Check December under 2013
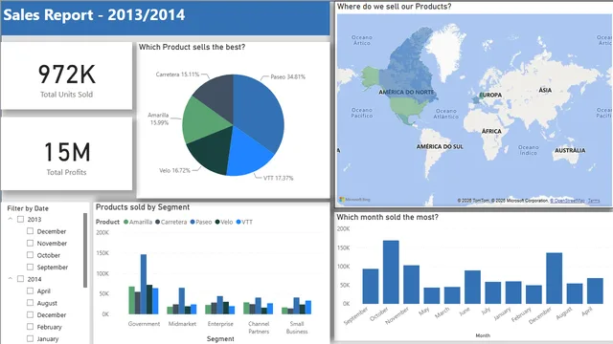The width and height of the screenshot is (613, 344). 30,231
